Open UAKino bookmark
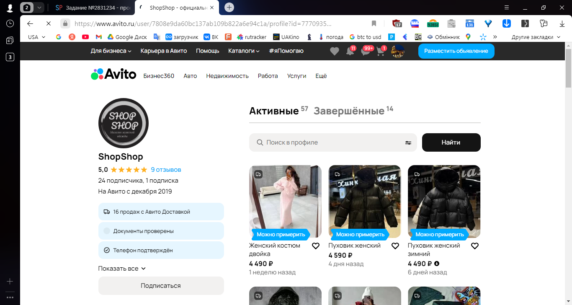Screen dimensions: 572x305 [x=286, y=37]
